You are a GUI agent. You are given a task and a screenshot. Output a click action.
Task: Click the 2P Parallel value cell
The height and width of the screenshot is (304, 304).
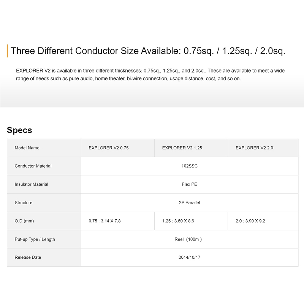pos(189,203)
